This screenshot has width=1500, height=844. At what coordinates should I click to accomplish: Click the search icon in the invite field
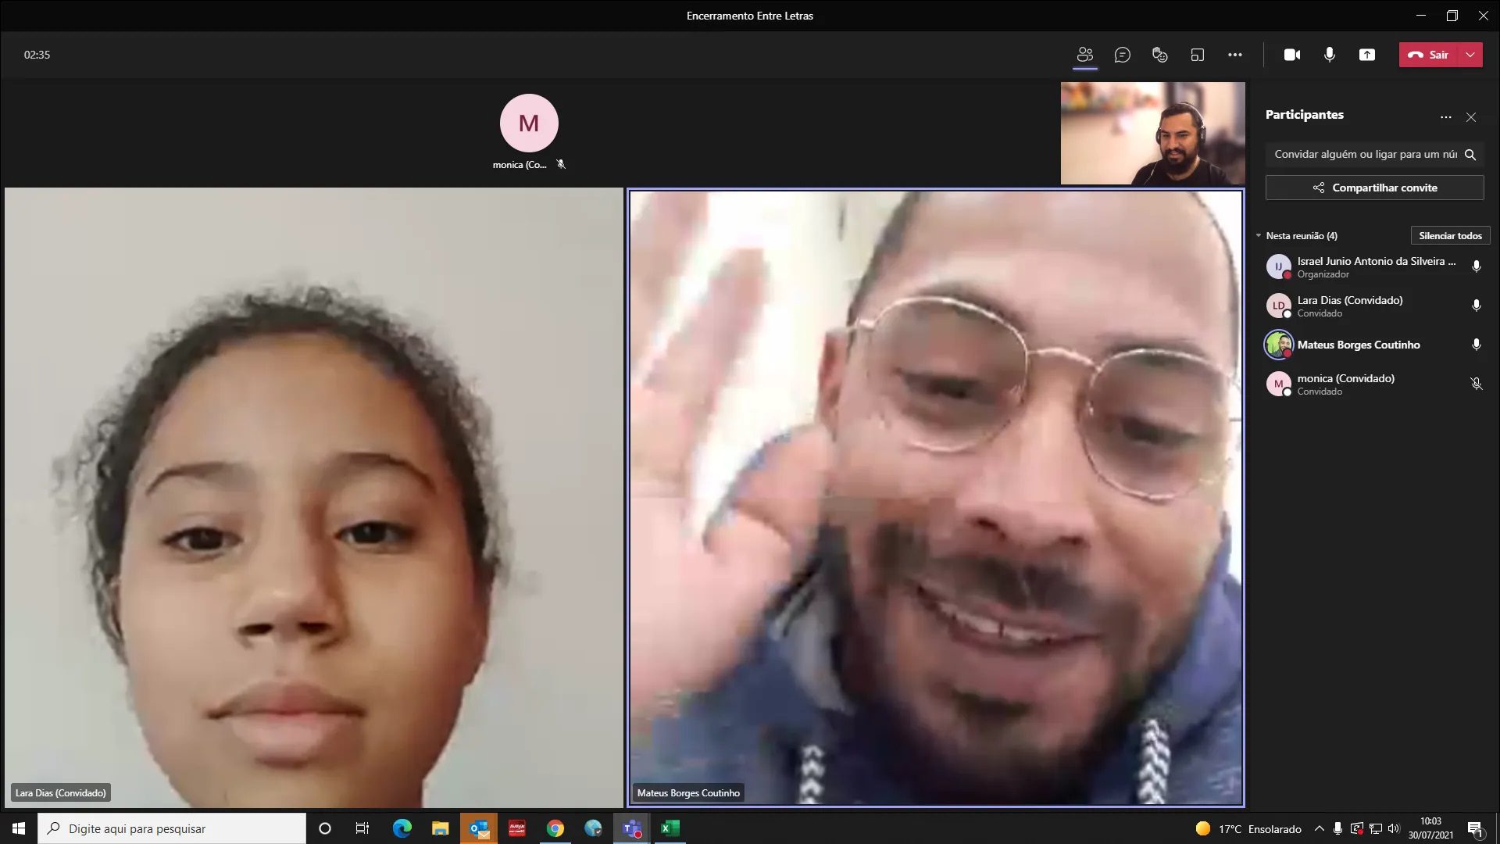coord(1470,155)
